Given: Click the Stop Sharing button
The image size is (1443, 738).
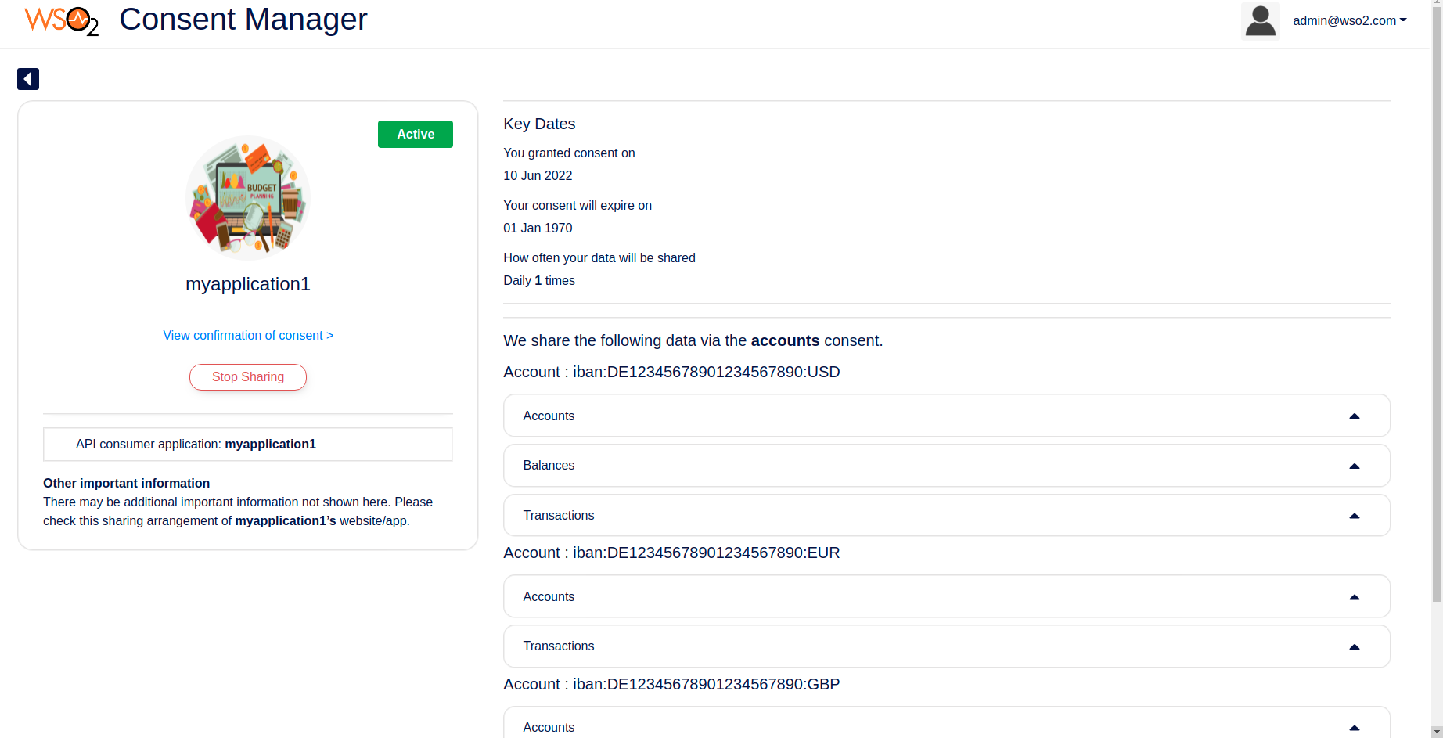Looking at the screenshot, I should 248,377.
